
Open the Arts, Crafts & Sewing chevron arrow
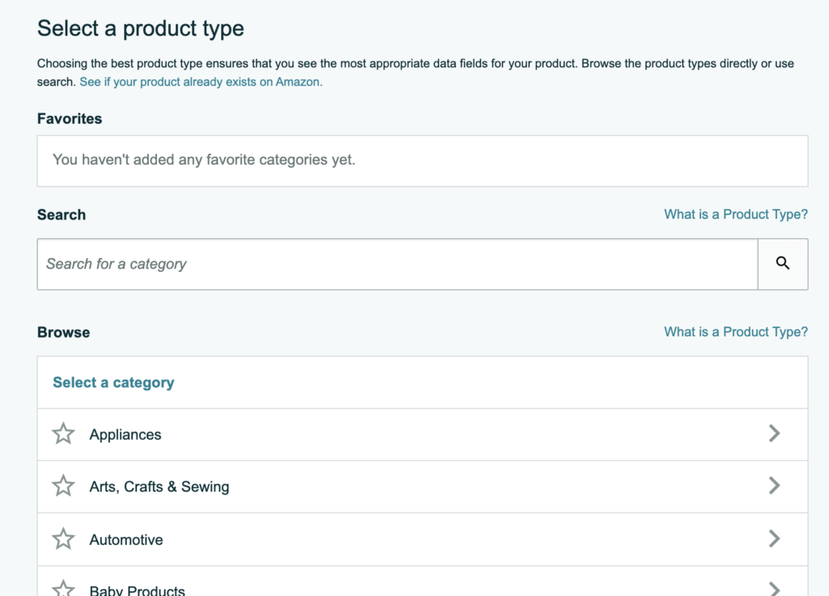(774, 486)
